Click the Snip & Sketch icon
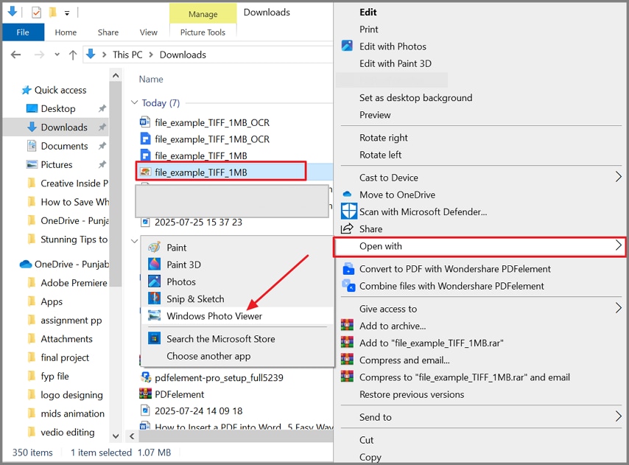The height and width of the screenshot is (465, 629). click(154, 298)
